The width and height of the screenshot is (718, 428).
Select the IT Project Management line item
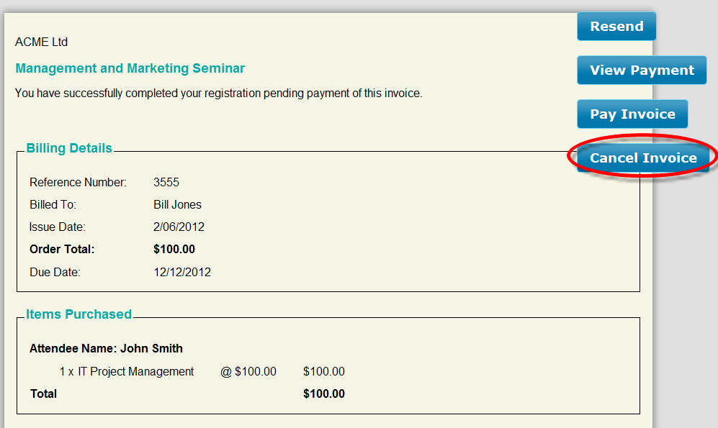(126, 372)
